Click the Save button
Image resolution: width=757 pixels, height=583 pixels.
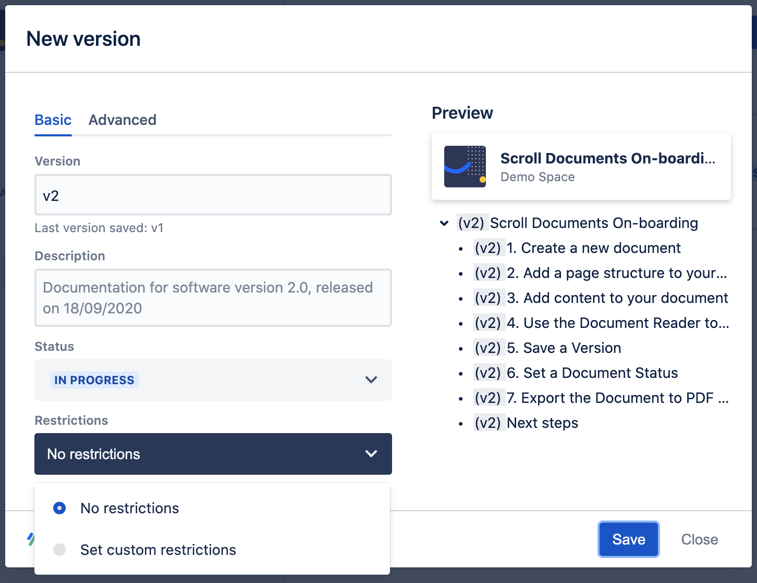coord(628,539)
